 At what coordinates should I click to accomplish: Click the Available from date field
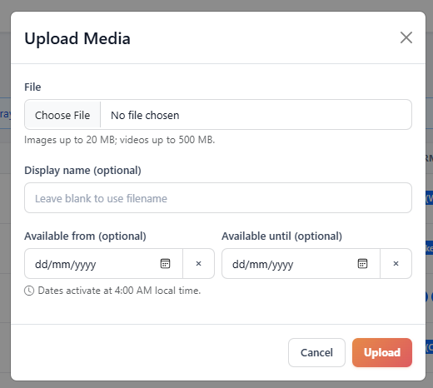click(x=103, y=264)
